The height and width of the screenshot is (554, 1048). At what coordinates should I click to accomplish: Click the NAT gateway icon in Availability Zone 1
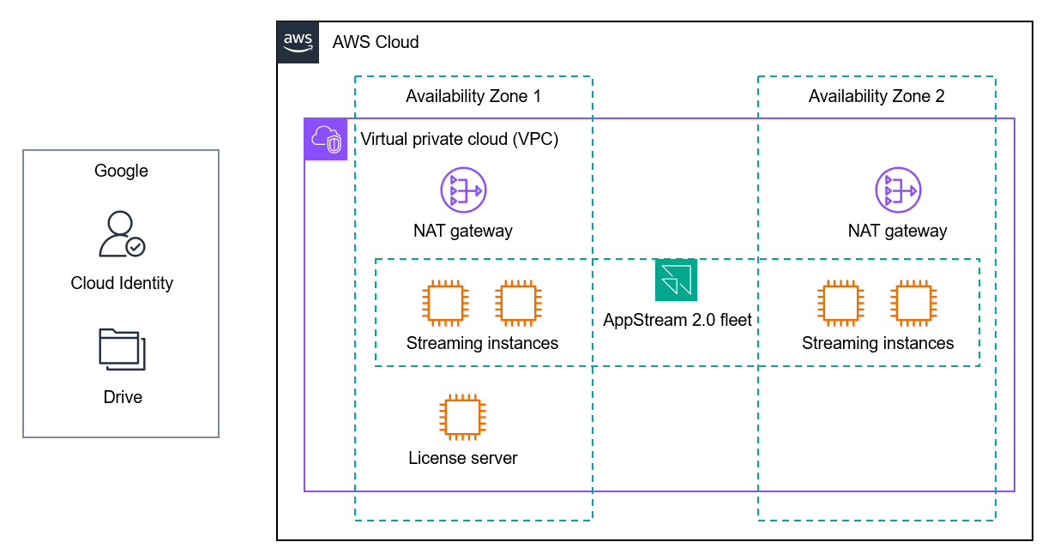point(463,190)
